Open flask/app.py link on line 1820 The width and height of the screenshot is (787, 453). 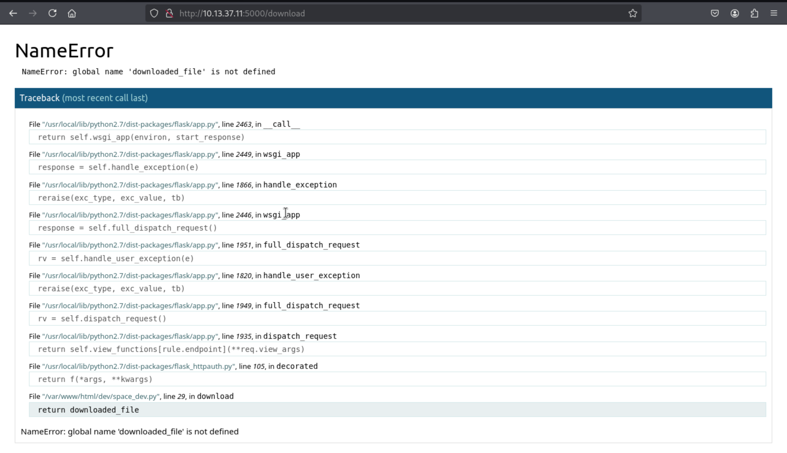(x=130, y=276)
